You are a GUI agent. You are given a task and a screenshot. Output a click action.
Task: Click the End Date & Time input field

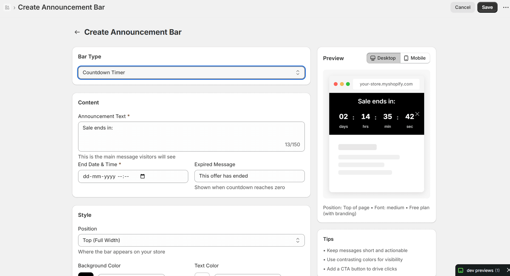tap(112, 176)
